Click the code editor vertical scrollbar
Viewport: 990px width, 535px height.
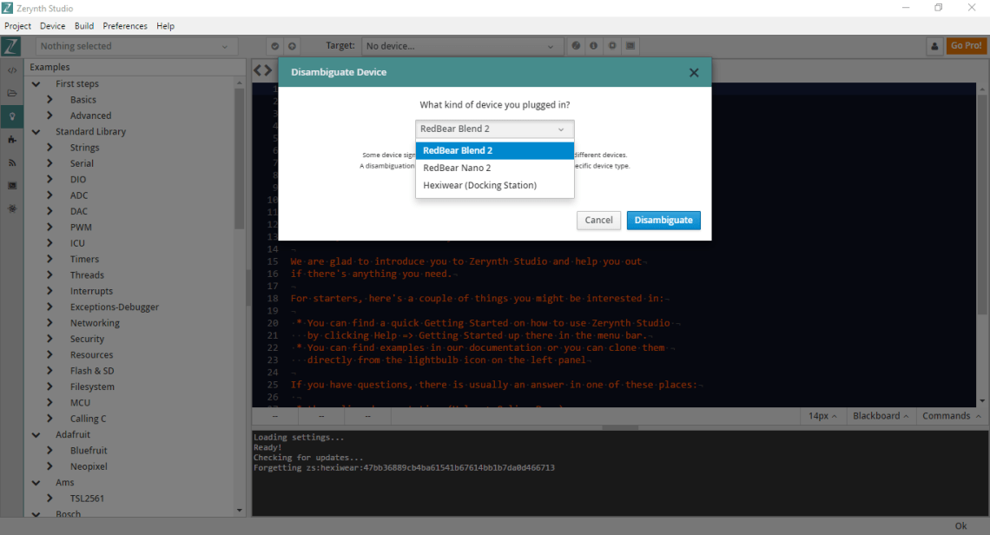[x=982, y=205]
